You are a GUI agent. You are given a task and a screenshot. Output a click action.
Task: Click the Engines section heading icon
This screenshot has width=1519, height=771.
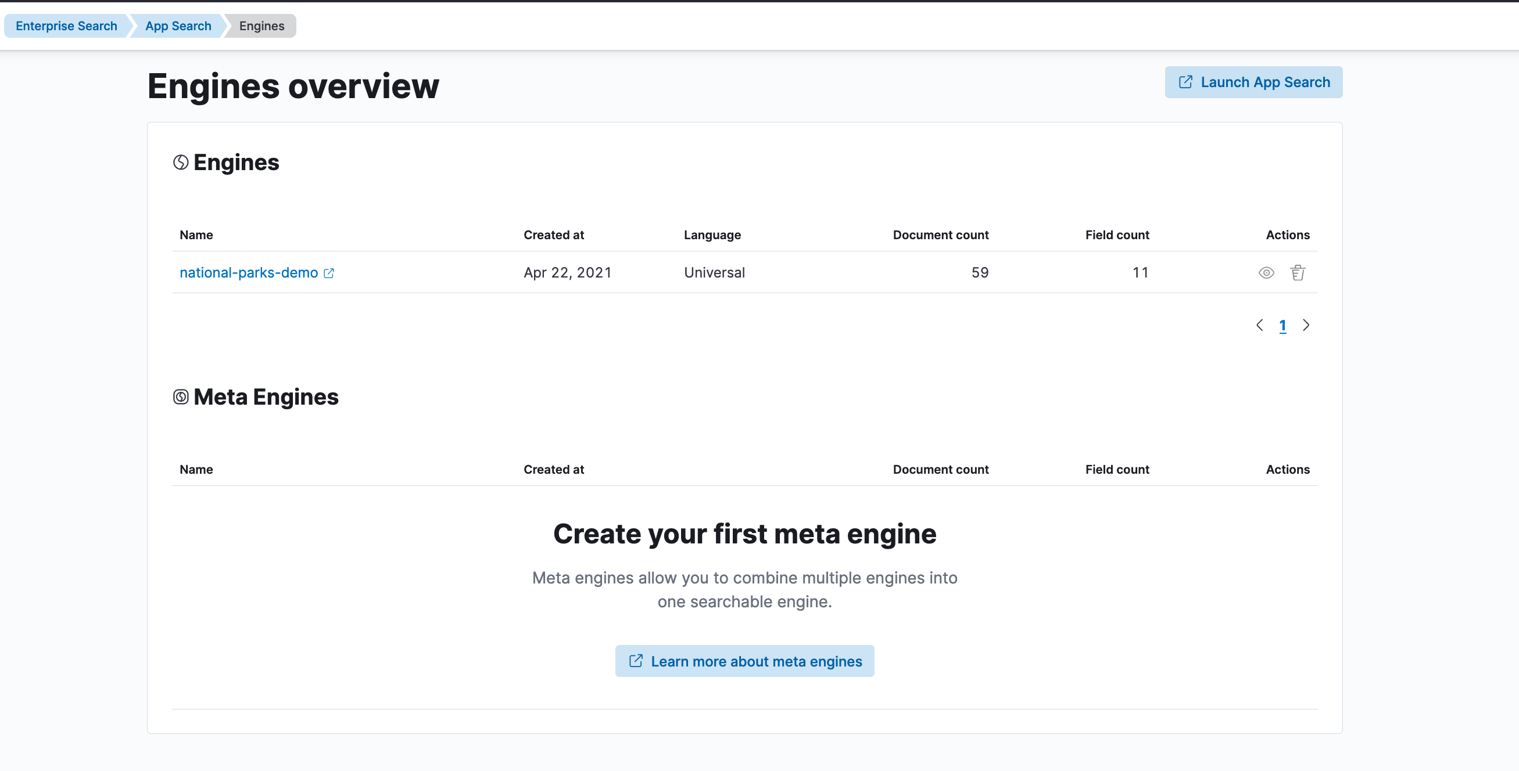coord(181,163)
